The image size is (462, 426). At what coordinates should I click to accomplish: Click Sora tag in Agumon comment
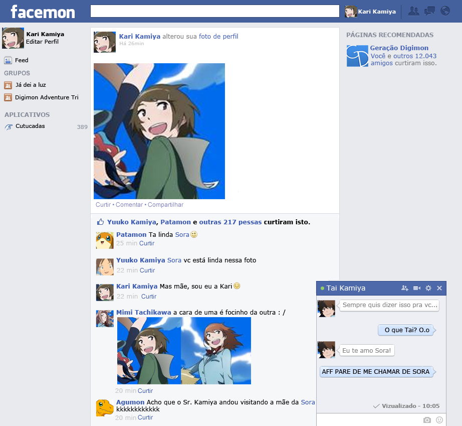click(308, 402)
